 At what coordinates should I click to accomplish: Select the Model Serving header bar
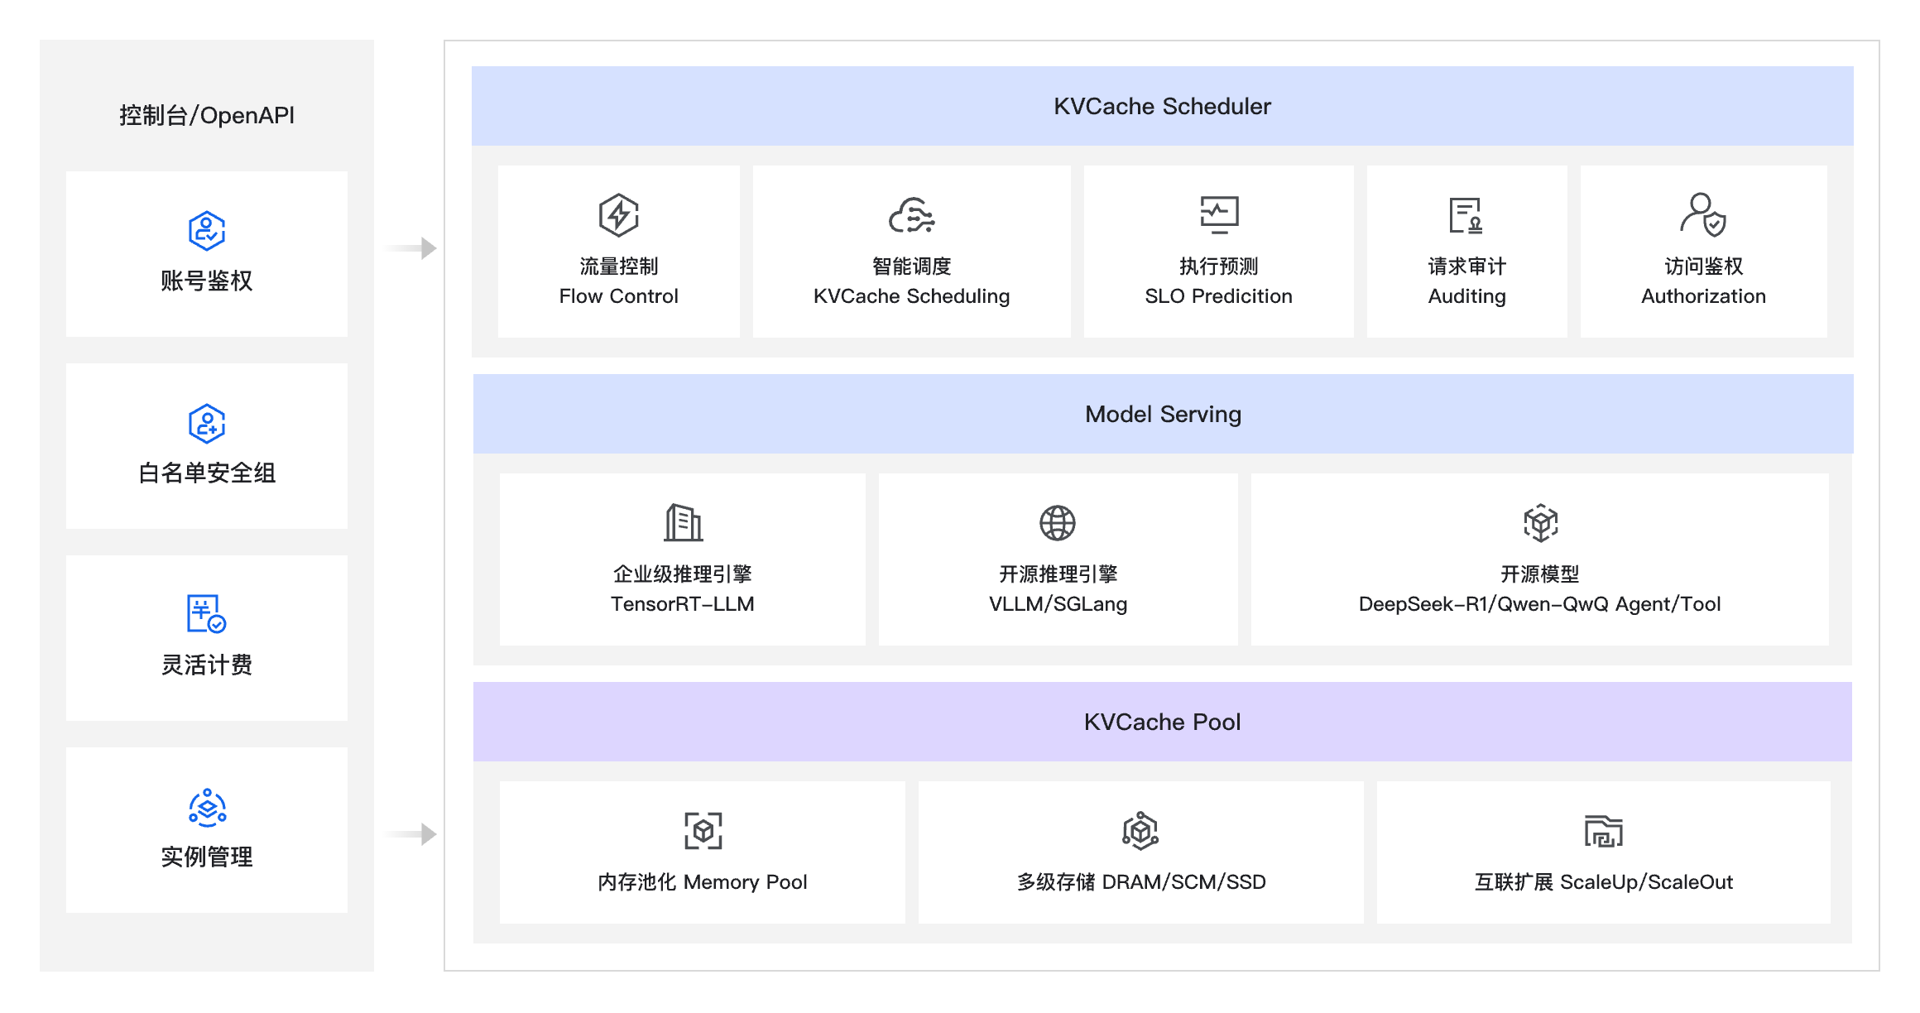pos(1162,414)
